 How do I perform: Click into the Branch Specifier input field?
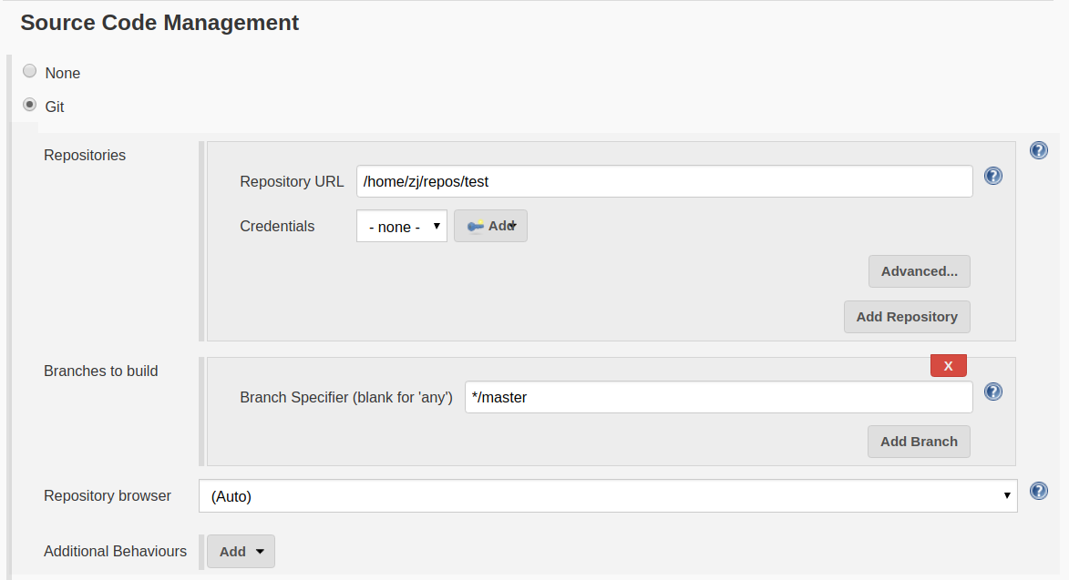[718, 397]
